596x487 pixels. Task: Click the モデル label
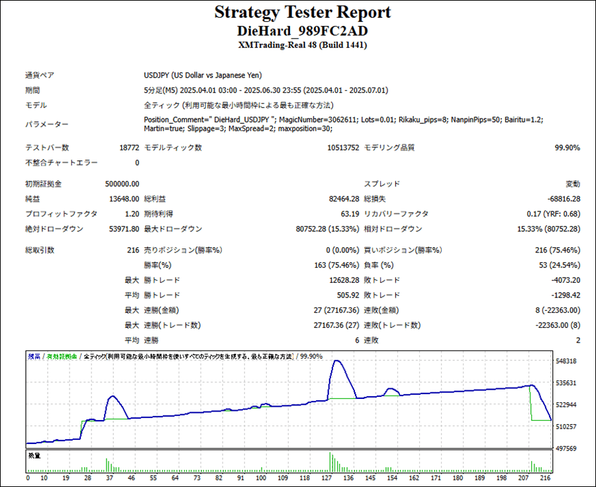coord(36,105)
